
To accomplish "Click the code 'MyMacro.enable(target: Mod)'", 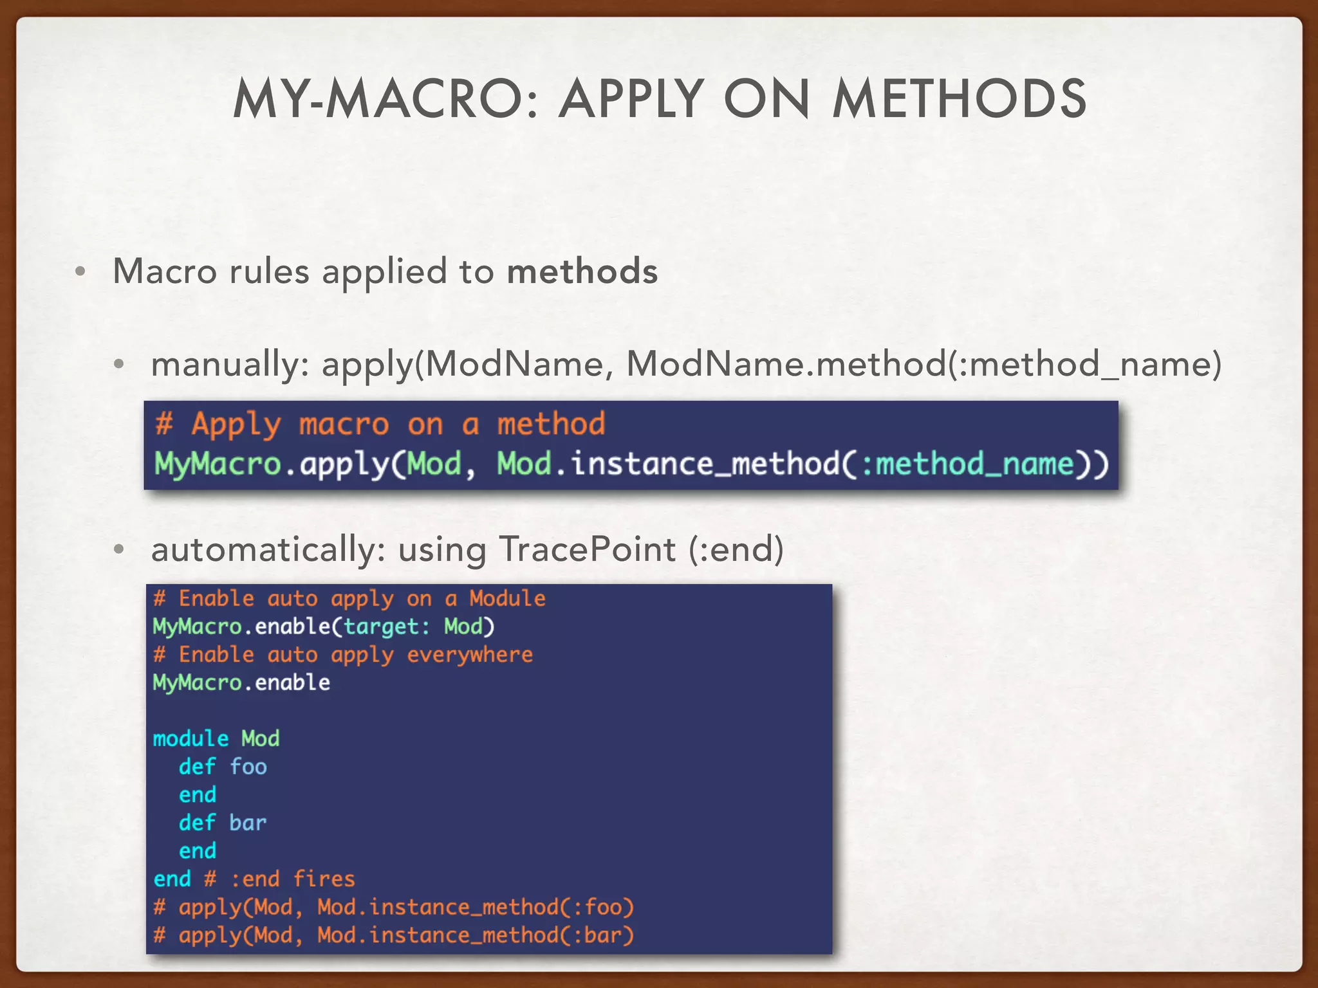I will (324, 627).
